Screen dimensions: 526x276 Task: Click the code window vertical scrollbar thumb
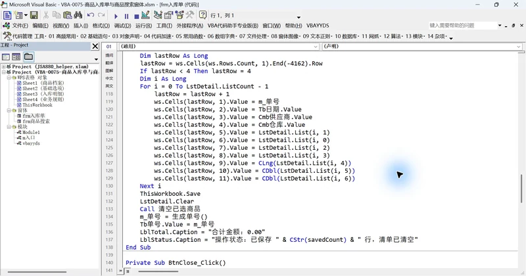(x=521, y=189)
